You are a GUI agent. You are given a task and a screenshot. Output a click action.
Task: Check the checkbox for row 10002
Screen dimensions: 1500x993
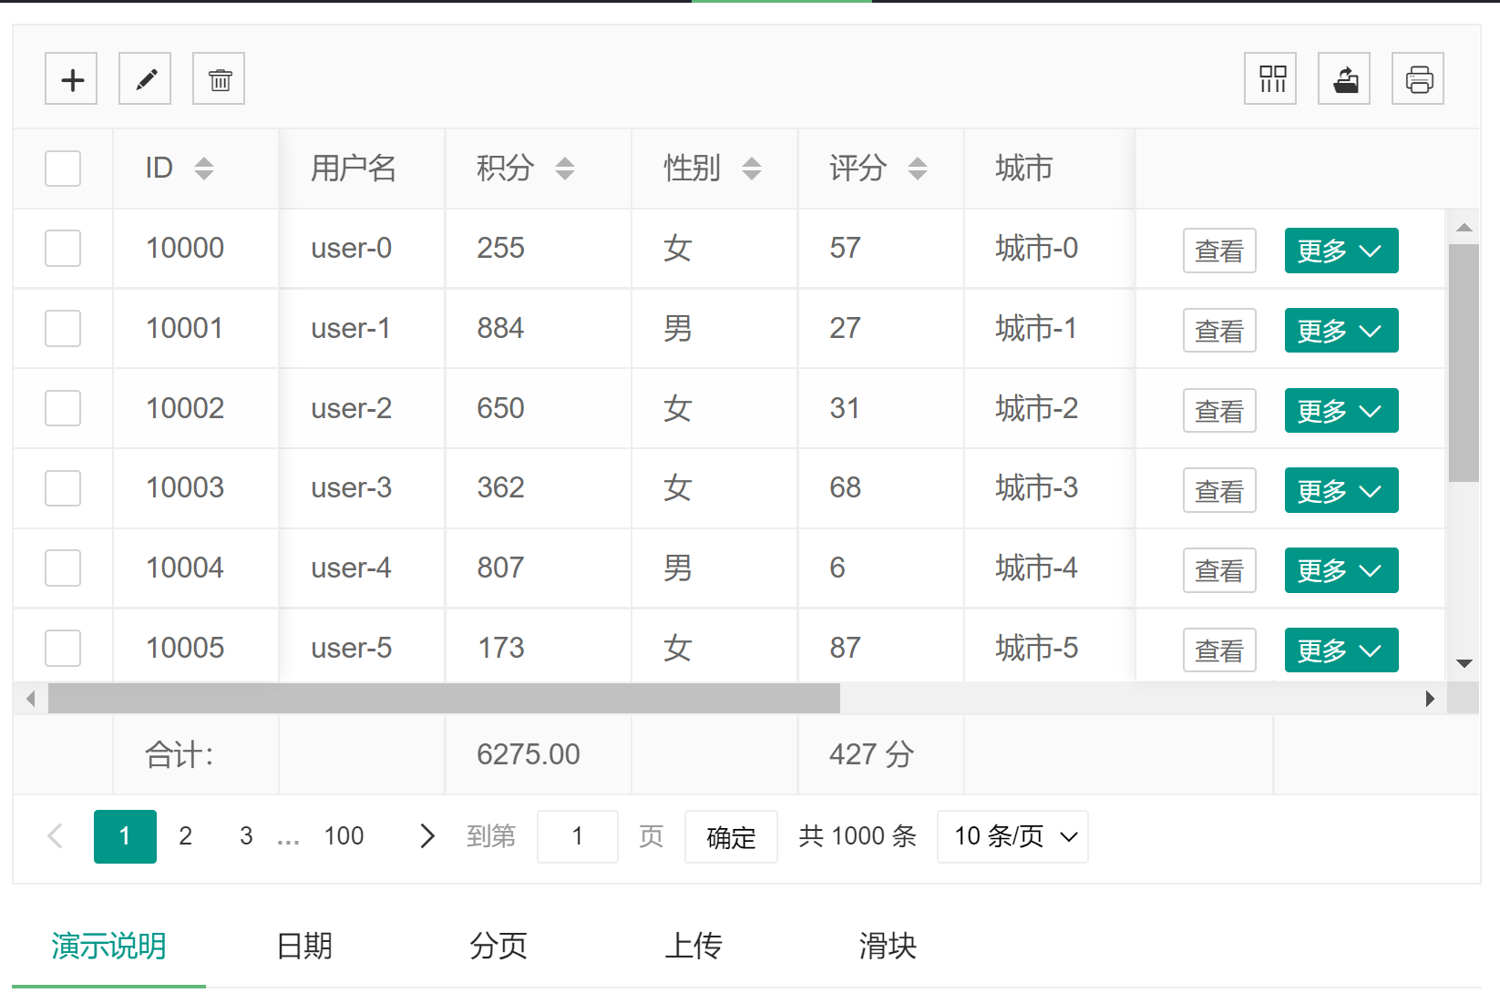click(x=62, y=408)
